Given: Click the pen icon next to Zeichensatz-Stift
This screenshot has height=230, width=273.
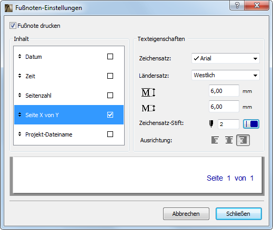Looking at the screenshot, I should pyautogui.click(x=211, y=124).
